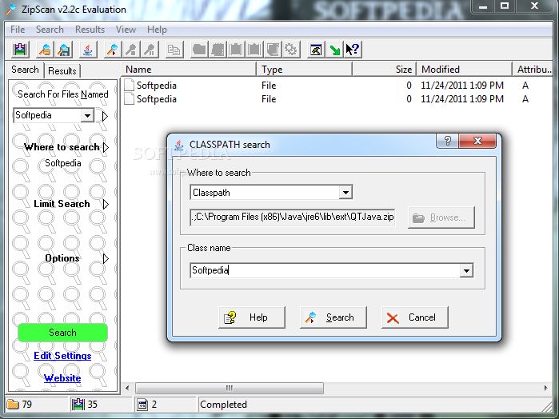This screenshot has height=419, width=559.
Task: Click the greyed copy documents toolbar icon
Action: (x=174, y=50)
